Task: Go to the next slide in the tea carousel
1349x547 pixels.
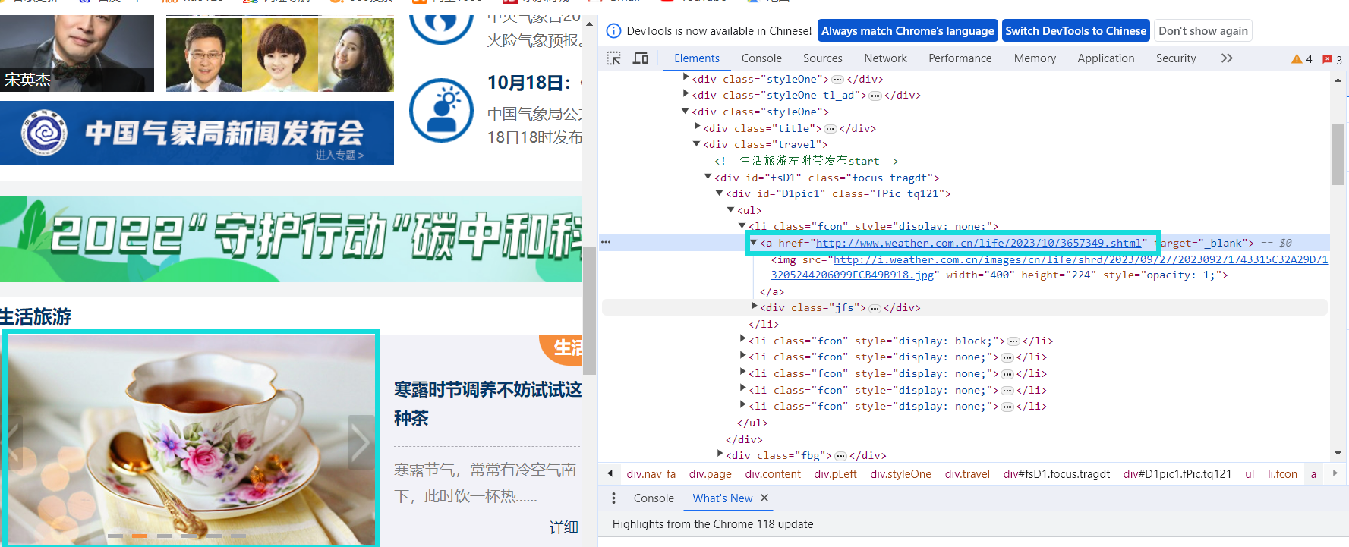Action: [x=361, y=442]
